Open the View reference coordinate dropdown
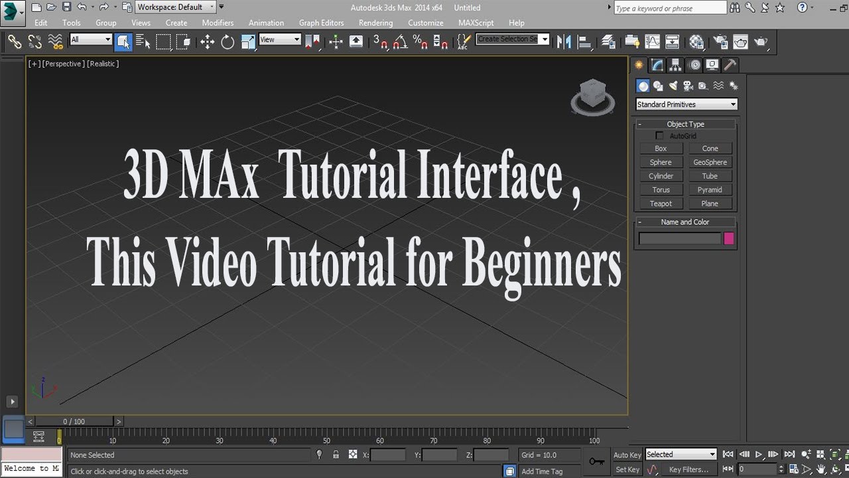This screenshot has width=849, height=478. 280,40
